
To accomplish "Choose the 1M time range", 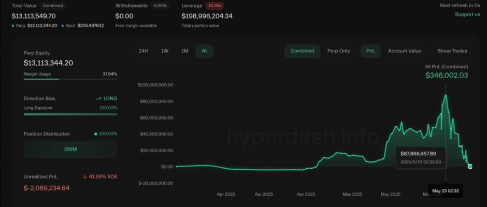I will (x=184, y=51).
